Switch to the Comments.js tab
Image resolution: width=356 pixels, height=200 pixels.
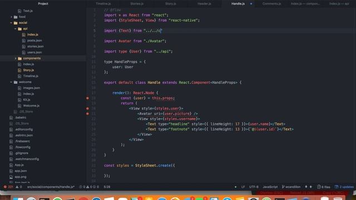click(x=271, y=4)
